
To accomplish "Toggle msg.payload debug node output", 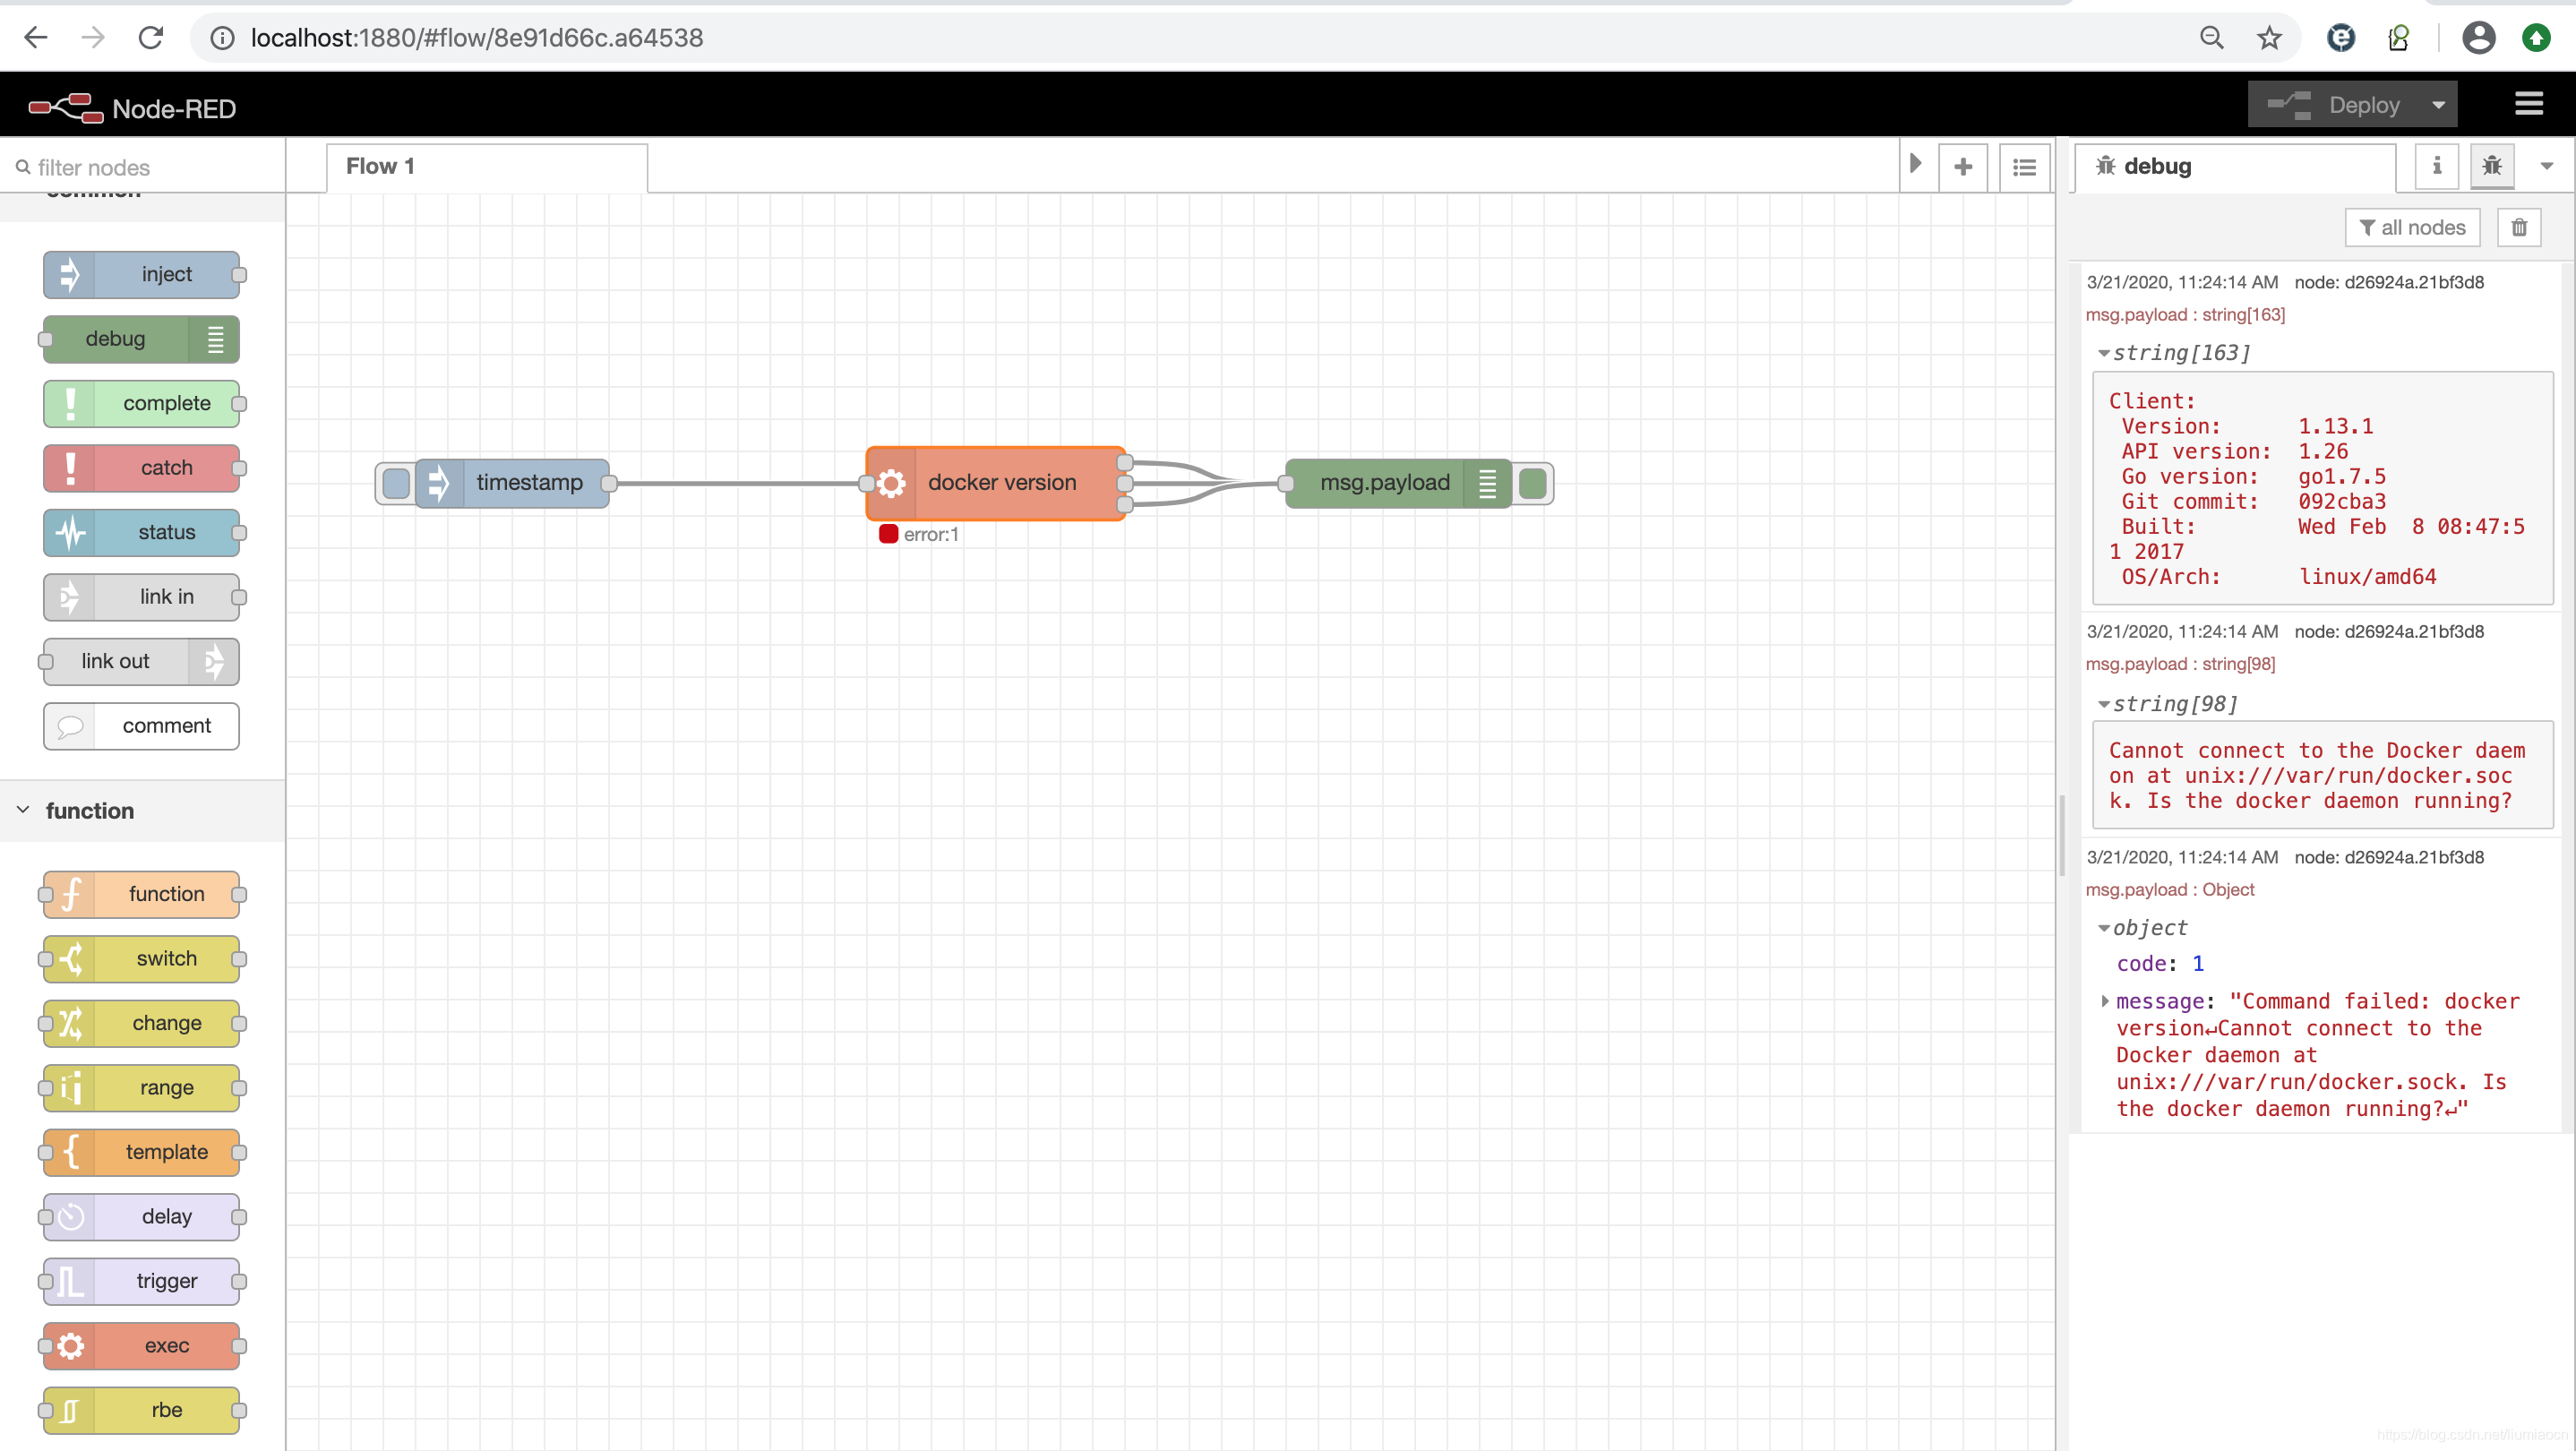I will 1532,483.
